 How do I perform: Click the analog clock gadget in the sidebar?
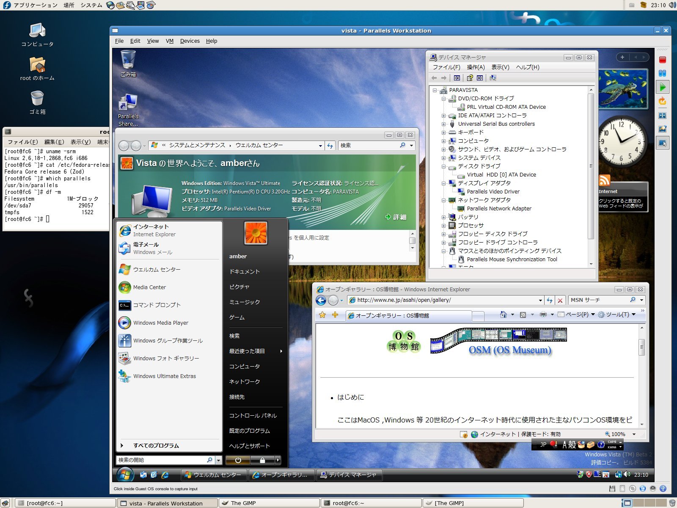click(622, 141)
